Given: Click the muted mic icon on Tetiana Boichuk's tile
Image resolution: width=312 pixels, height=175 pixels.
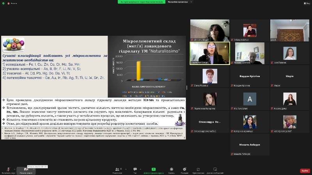Looking at the screenshot, I should coord(232,40).
